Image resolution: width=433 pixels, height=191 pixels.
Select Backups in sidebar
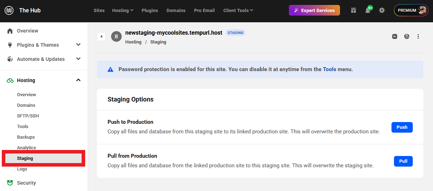(x=26, y=137)
